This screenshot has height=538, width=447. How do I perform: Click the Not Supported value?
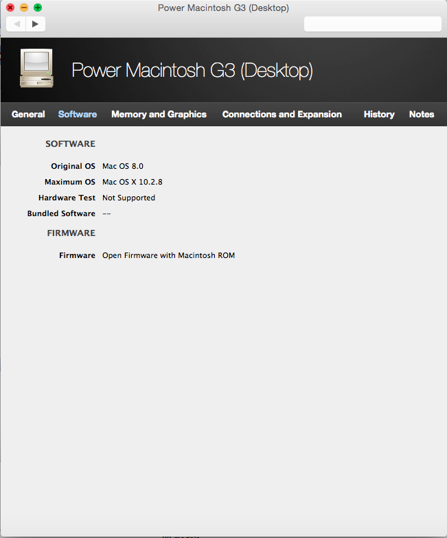pos(129,198)
